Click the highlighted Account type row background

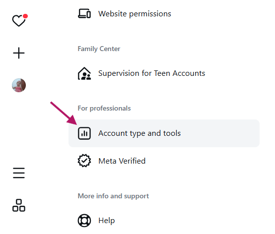(164, 133)
